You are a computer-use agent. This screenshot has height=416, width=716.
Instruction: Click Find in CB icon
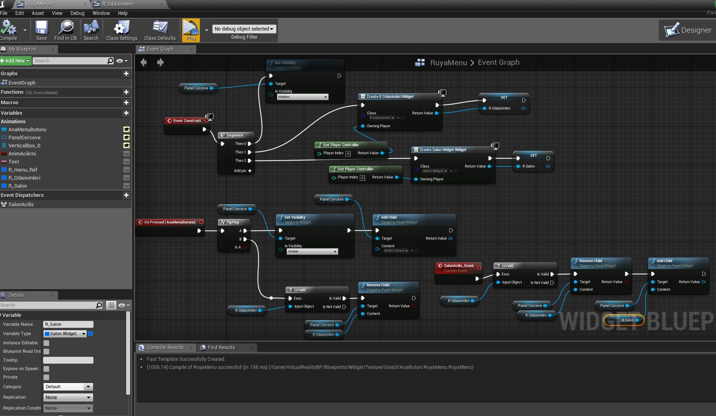pyautogui.click(x=66, y=30)
